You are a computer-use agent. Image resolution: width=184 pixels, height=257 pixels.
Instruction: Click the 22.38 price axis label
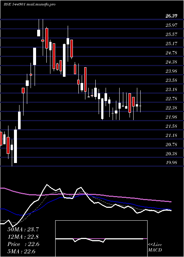[171, 108]
